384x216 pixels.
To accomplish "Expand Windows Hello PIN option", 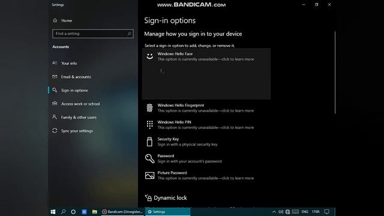I will click(x=206, y=125).
